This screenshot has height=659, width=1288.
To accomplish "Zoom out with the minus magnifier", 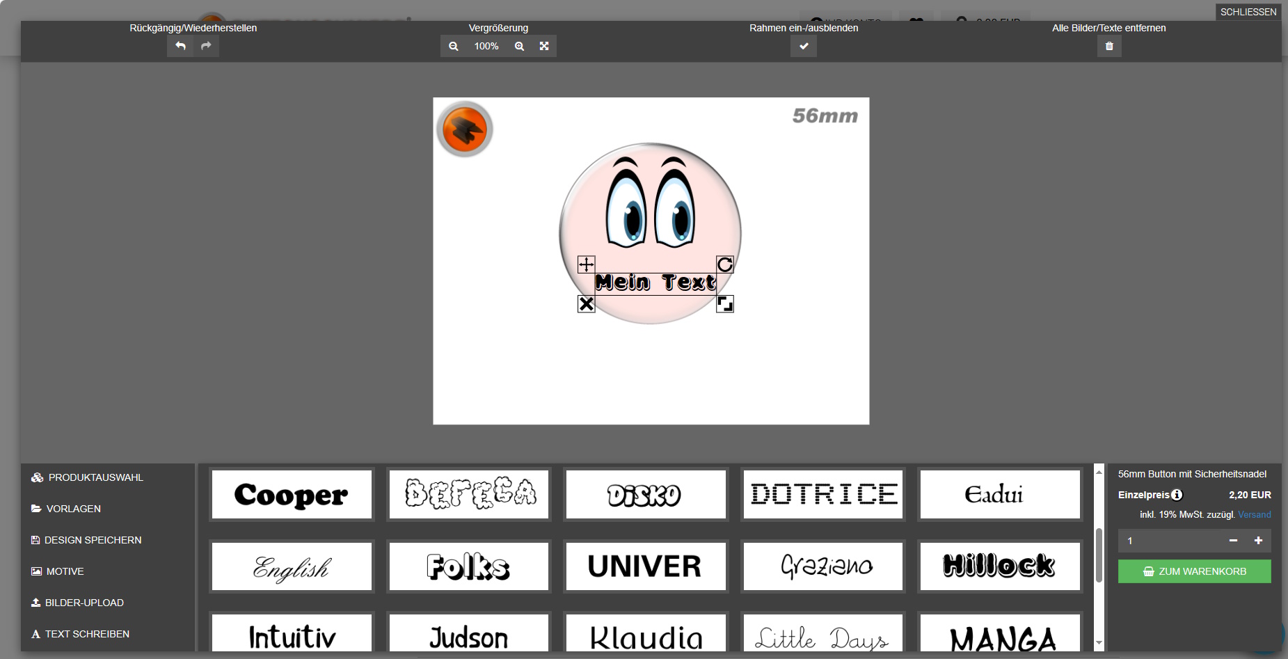I will (x=454, y=46).
